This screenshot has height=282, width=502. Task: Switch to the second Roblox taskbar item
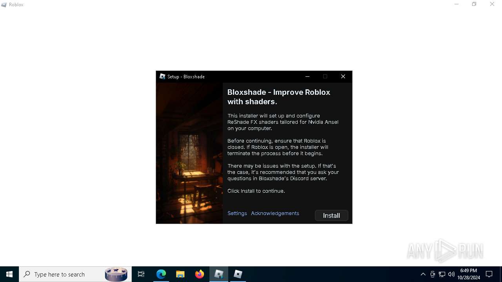[238, 274]
